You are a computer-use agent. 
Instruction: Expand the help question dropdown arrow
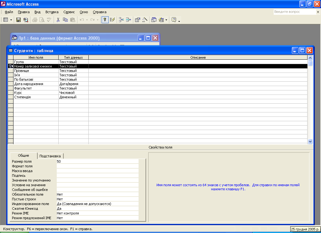(318, 12)
